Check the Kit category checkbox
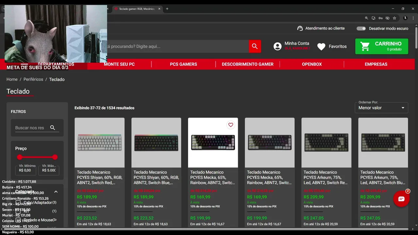Screen dimensions: 418x235 [x=18, y=211]
